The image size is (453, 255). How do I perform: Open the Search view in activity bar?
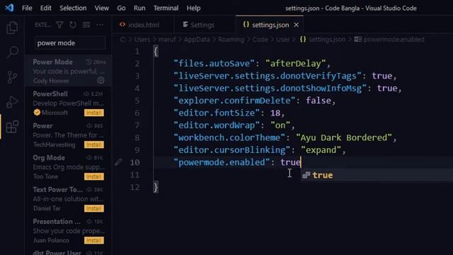(12, 52)
